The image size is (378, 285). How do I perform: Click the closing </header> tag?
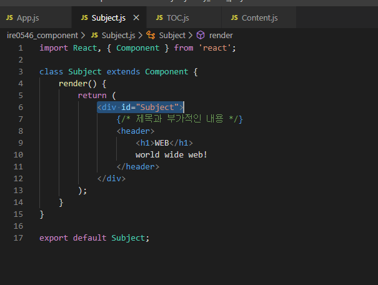coord(137,167)
